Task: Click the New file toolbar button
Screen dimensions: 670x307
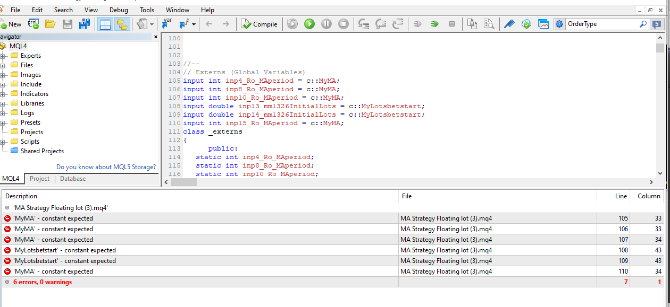Action: pyautogui.click(x=11, y=24)
